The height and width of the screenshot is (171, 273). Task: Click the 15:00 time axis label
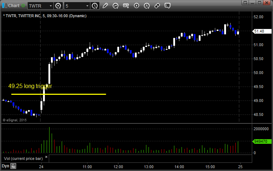click(x=210, y=167)
